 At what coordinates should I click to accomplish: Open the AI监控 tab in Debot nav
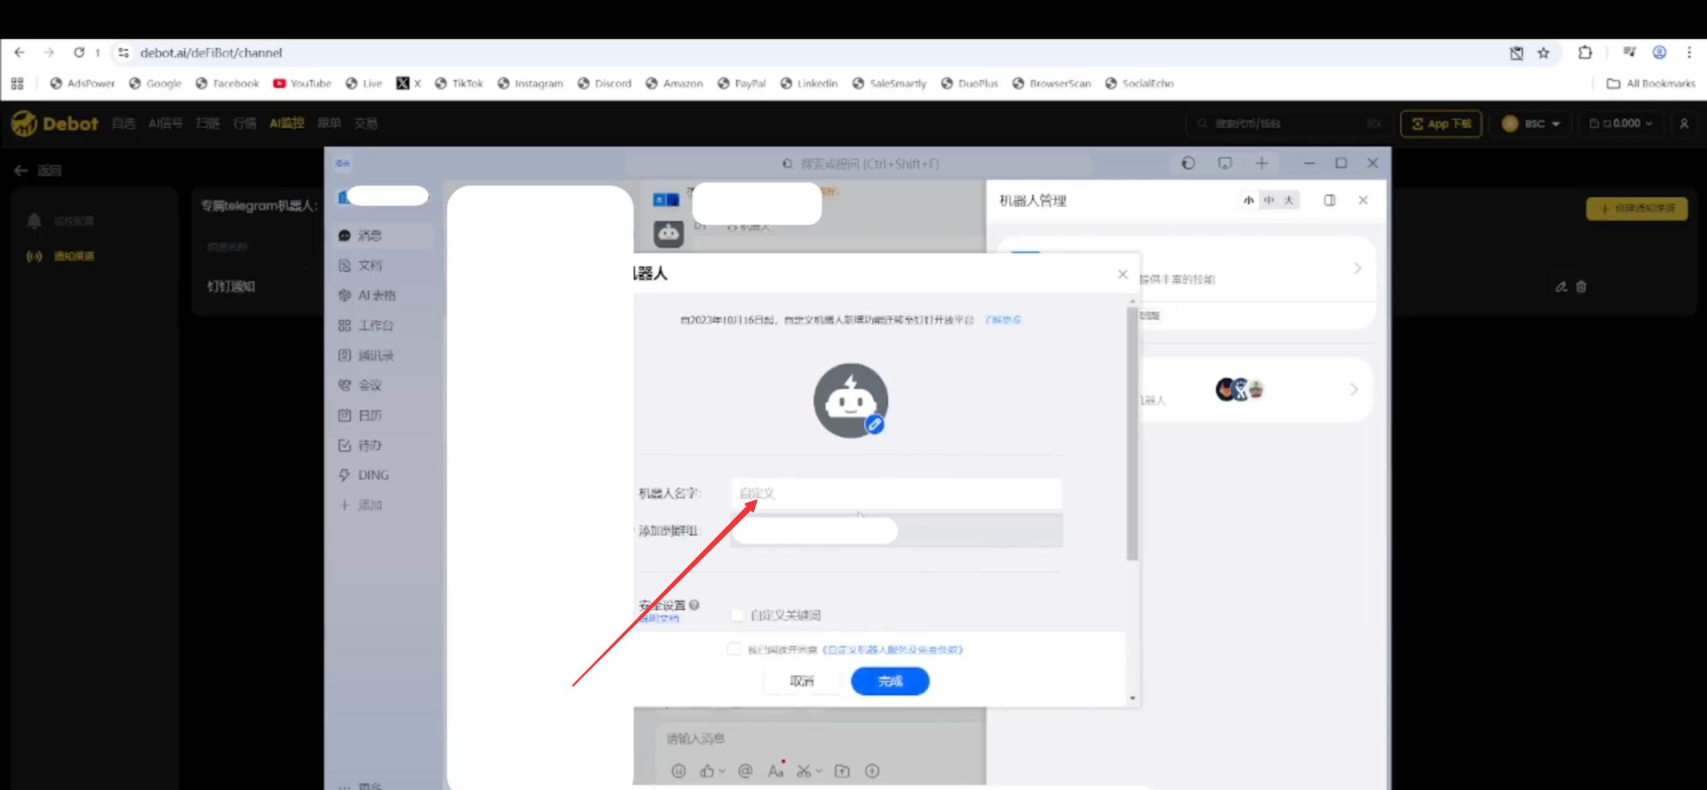(287, 123)
